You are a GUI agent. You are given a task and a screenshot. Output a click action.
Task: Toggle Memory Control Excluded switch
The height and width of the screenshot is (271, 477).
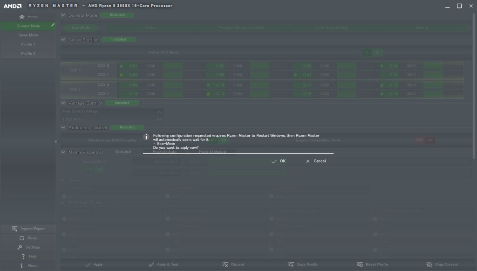click(x=123, y=152)
